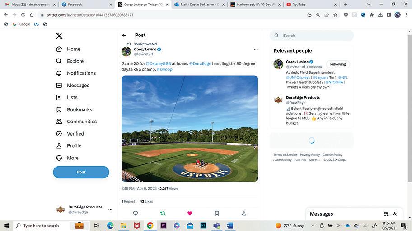
Task: Open Word from the taskbar
Action: pos(230,226)
